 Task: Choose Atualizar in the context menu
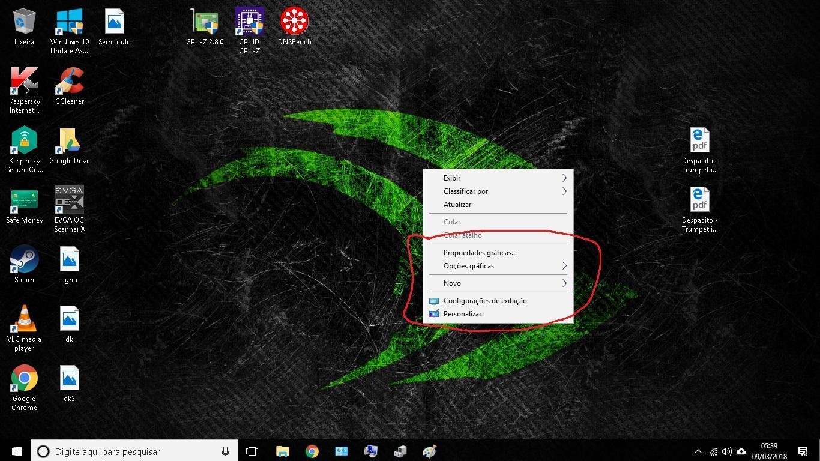coord(498,205)
